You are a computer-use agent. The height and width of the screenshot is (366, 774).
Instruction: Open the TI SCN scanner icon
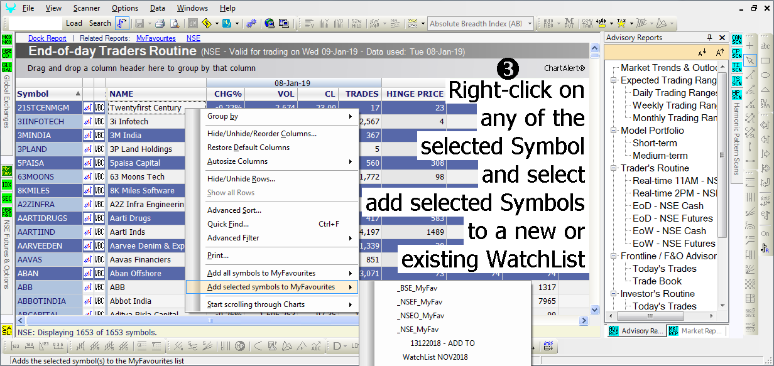737,67
